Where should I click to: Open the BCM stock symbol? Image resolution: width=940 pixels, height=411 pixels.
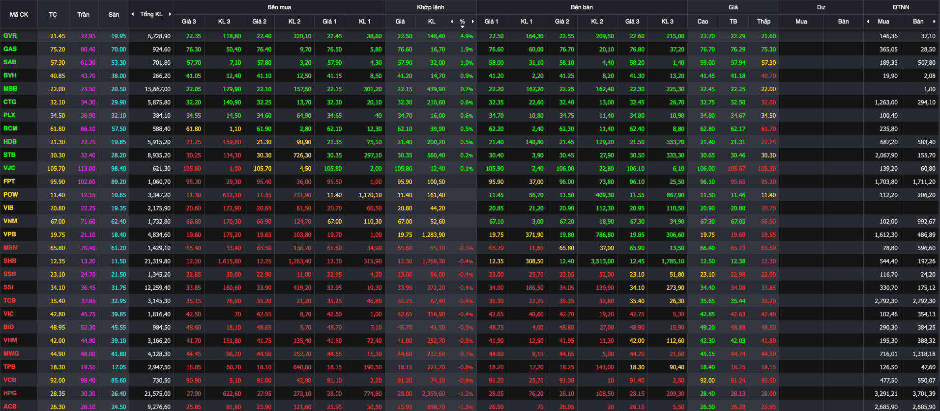tap(10, 128)
